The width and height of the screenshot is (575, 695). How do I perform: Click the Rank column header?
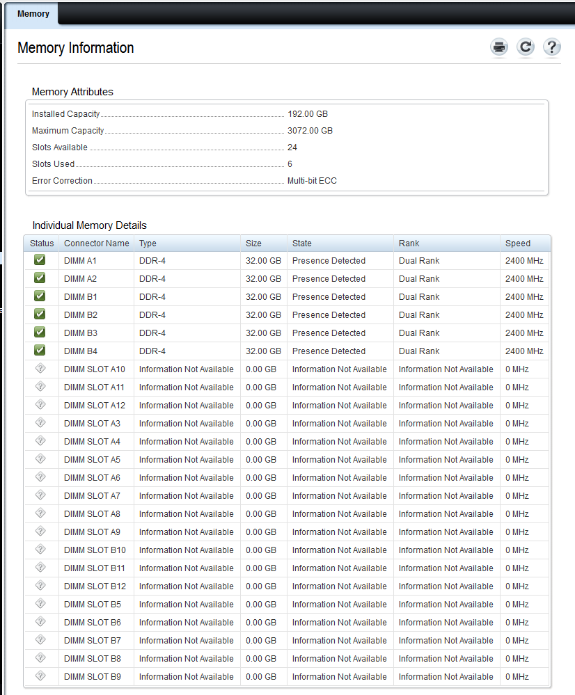coord(409,243)
